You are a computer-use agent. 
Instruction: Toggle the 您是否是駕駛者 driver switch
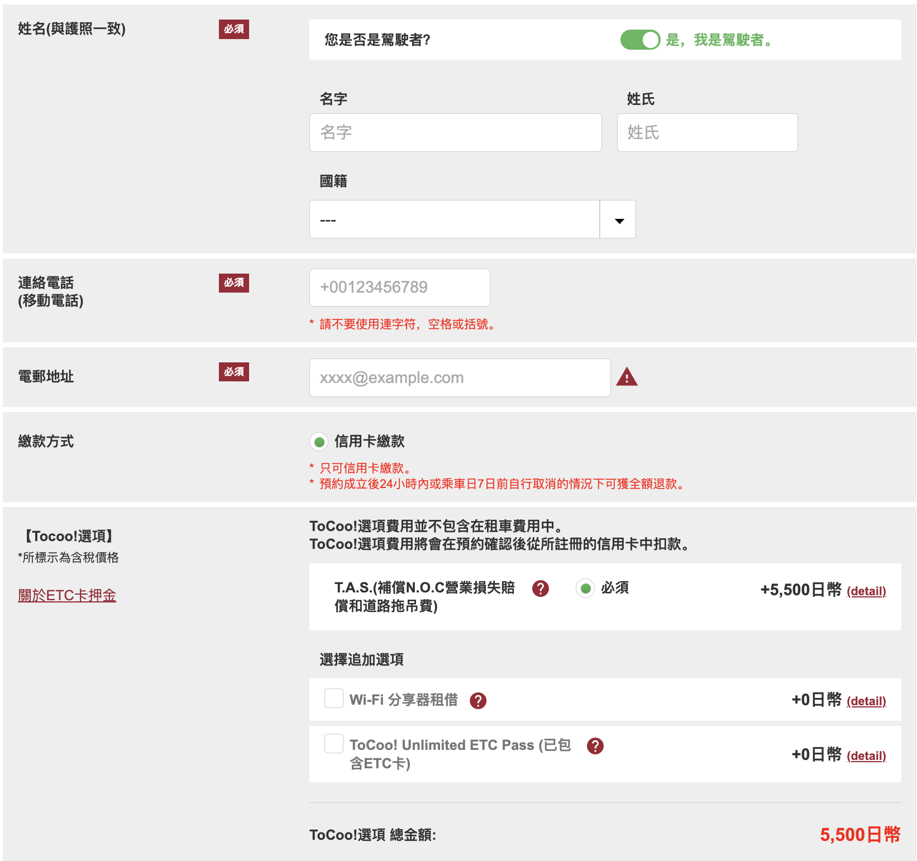pos(640,40)
